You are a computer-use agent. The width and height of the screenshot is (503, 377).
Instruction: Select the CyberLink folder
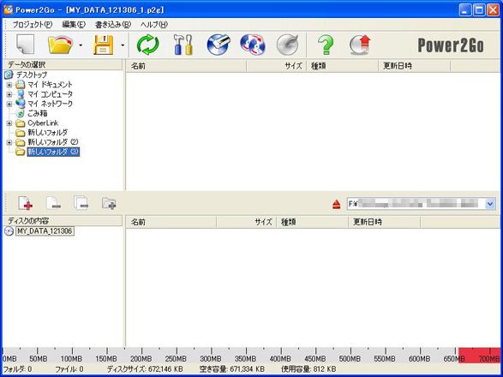[x=43, y=123]
